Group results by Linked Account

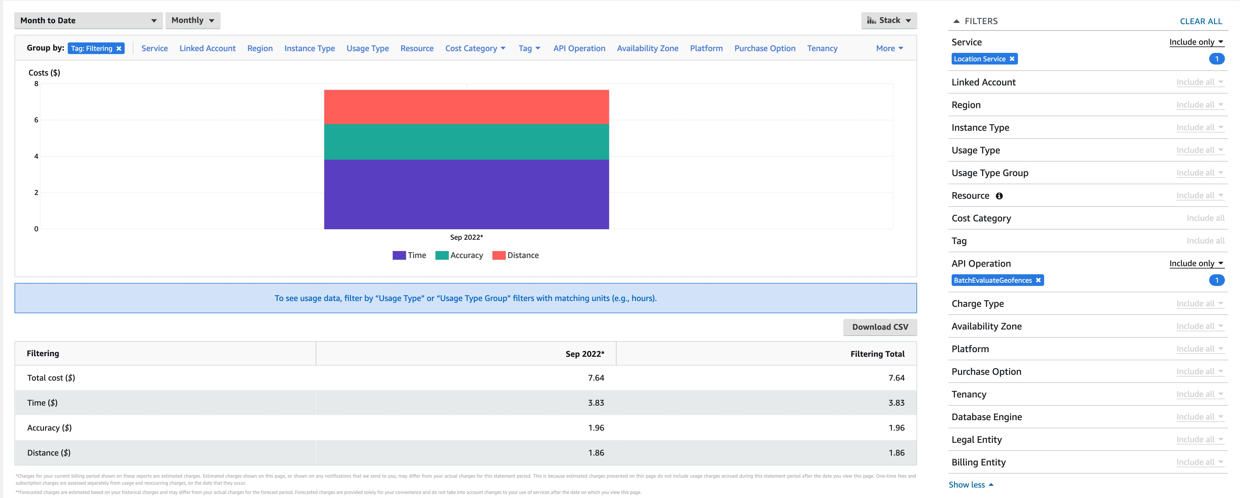point(208,48)
